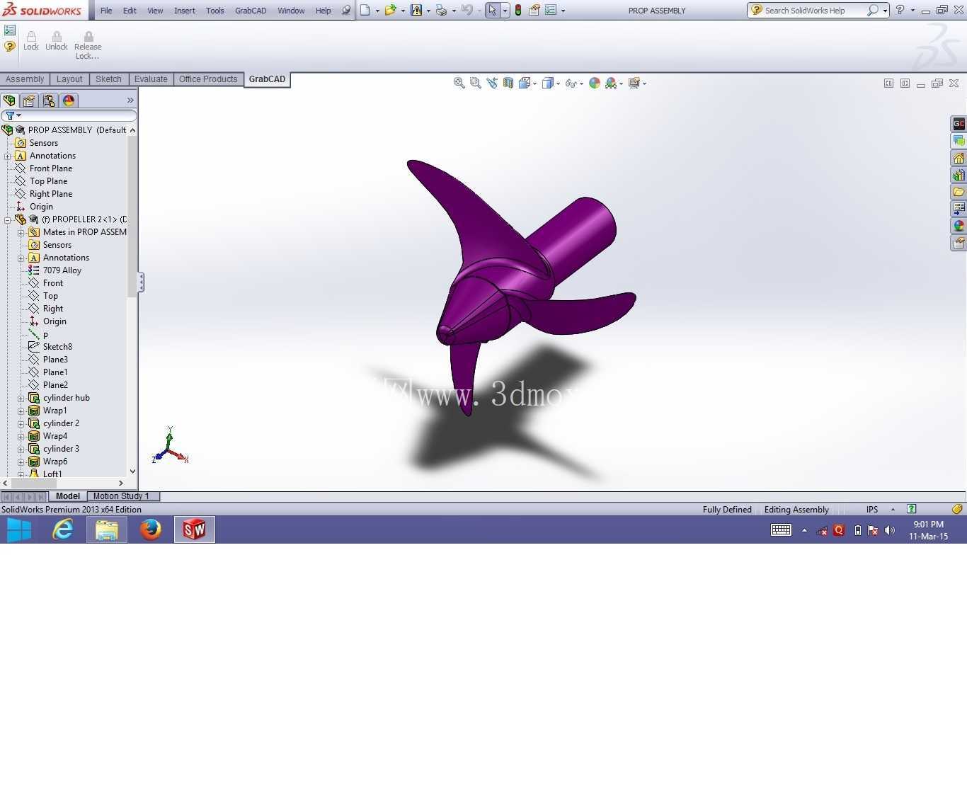Open the DisplayManager tab
Viewport: 967px width, 790px height.
pyautogui.click(x=69, y=101)
